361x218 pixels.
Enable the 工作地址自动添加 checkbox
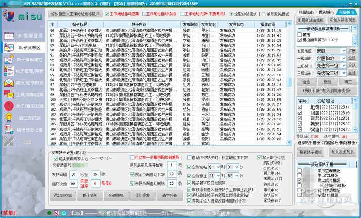(144, 14)
